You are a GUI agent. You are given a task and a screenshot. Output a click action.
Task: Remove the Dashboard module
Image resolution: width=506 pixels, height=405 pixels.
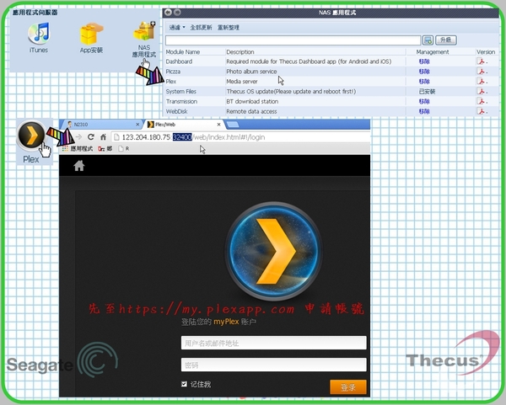click(x=424, y=61)
